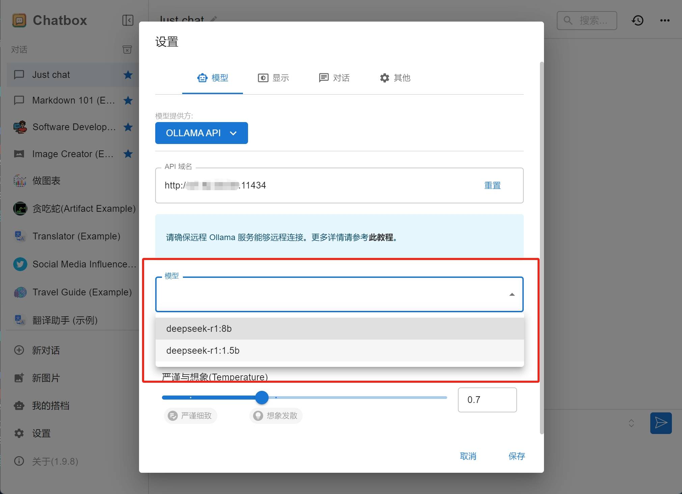This screenshot has width=682, height=494.
Task: Toggle star on the Just chat conversation
Action: click(128, 75)
